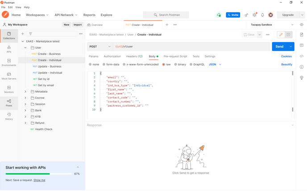Open related requests lightbulb icon
Screen dimensions: 307x191
[x=302, y=78]
